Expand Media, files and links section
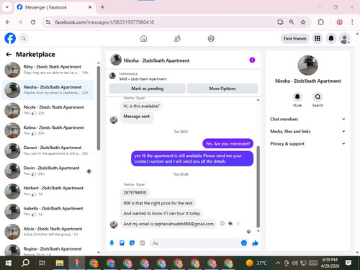The image size is (360, 270). click(x=307, y=131)
